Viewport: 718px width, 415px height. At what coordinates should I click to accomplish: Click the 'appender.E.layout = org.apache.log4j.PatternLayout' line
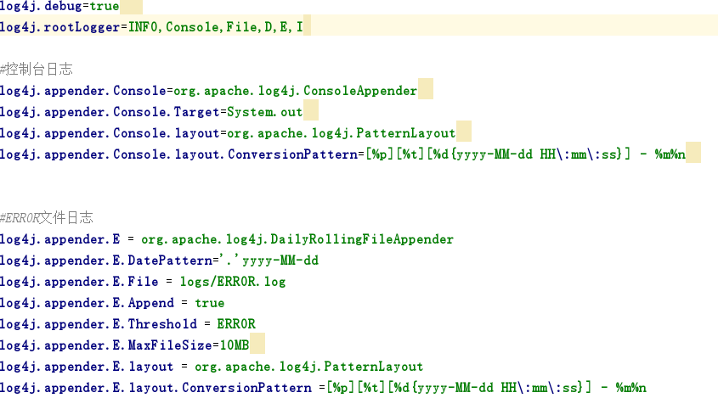click(212, 367)
